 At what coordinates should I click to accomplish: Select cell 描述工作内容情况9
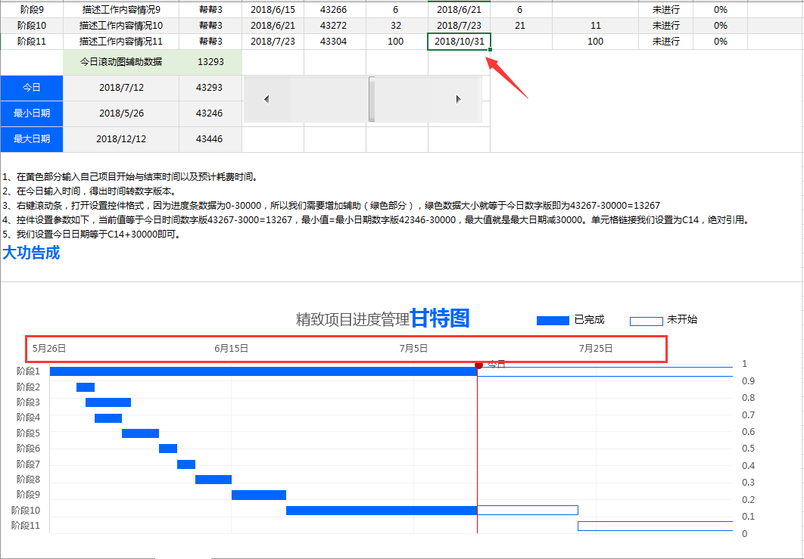(x=121, y=10)
